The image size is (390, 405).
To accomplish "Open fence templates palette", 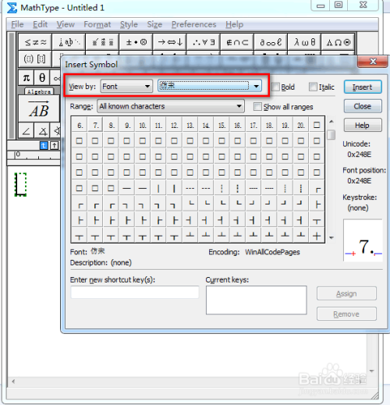I will (x=35, y=59).
